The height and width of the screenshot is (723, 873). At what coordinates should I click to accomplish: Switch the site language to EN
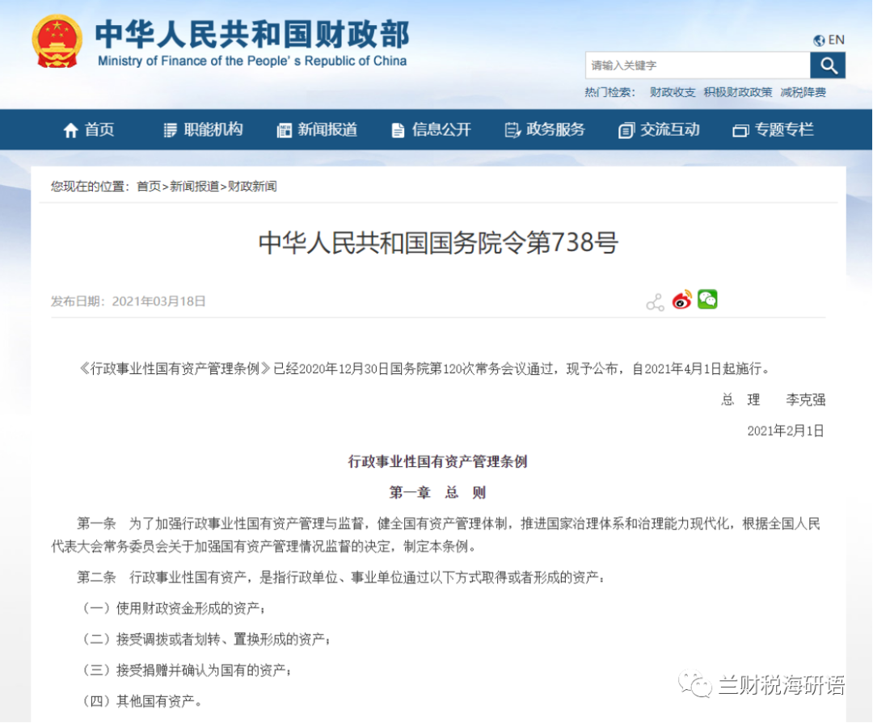coord(837,40)
